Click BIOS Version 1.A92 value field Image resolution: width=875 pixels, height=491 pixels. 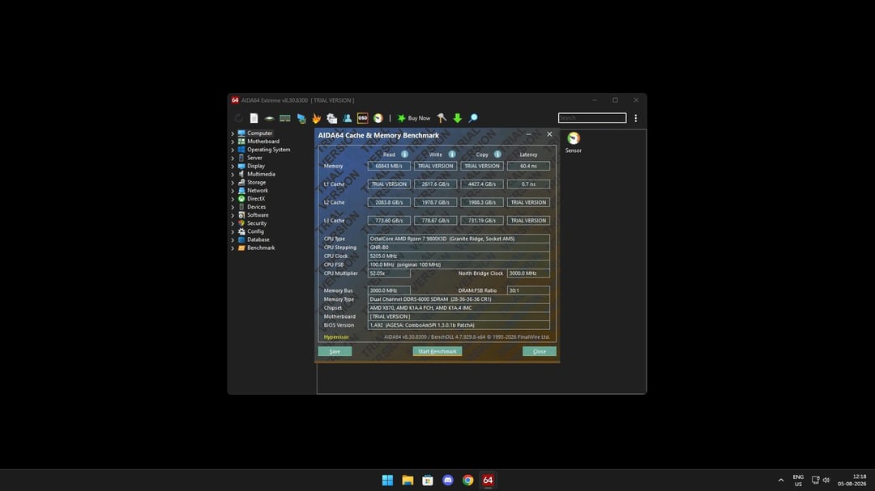click(459, 325)
